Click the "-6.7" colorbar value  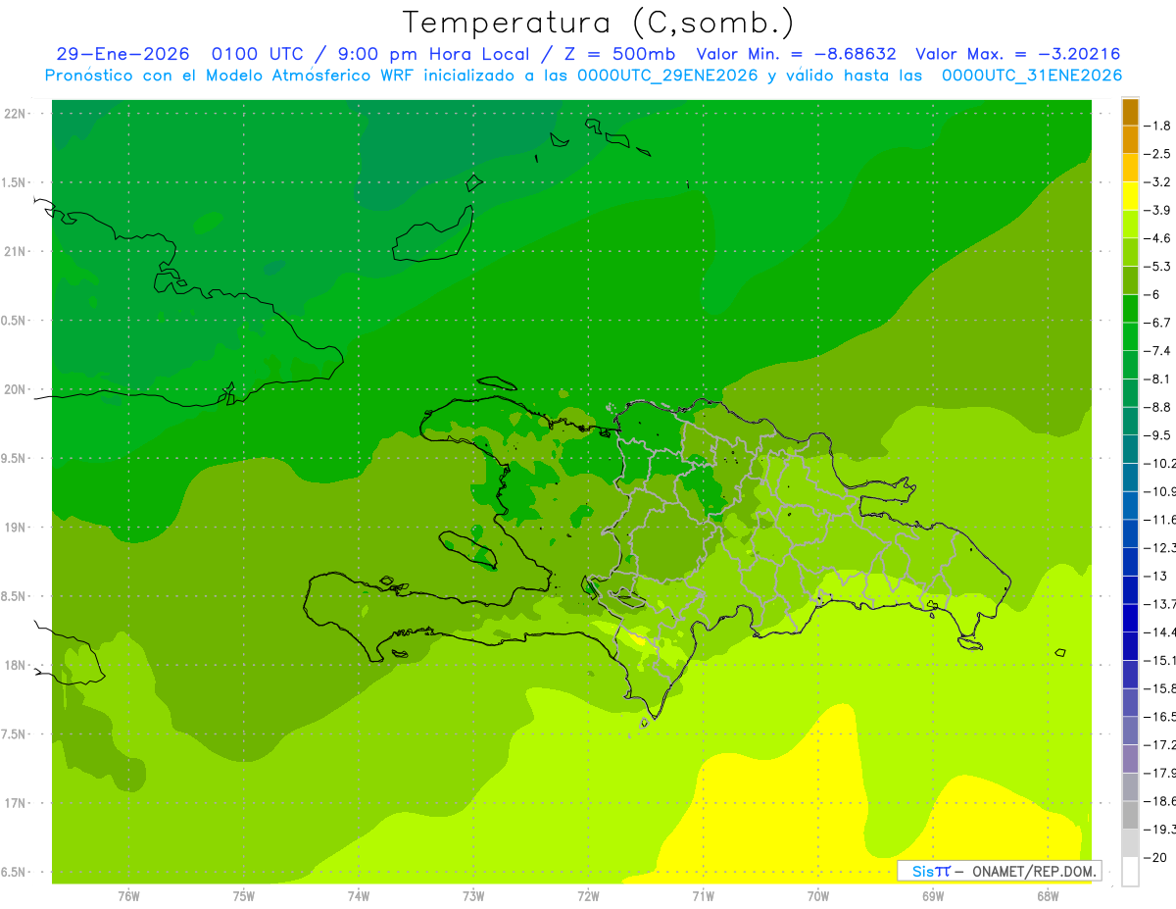pos(1157,323)
